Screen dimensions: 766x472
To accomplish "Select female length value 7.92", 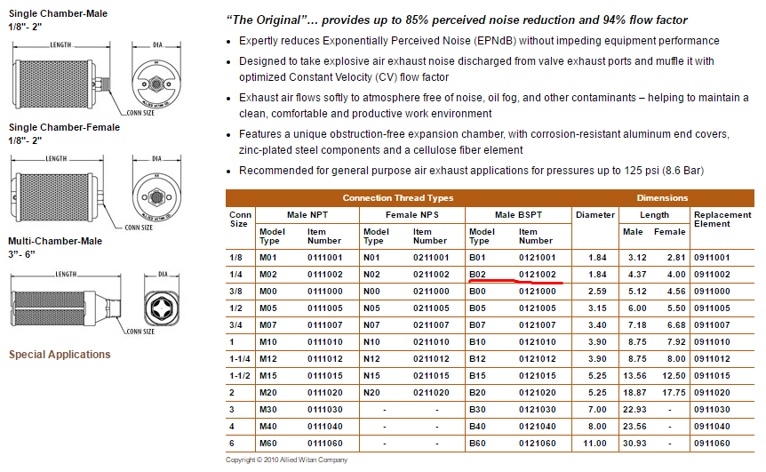I will [676, 342].
